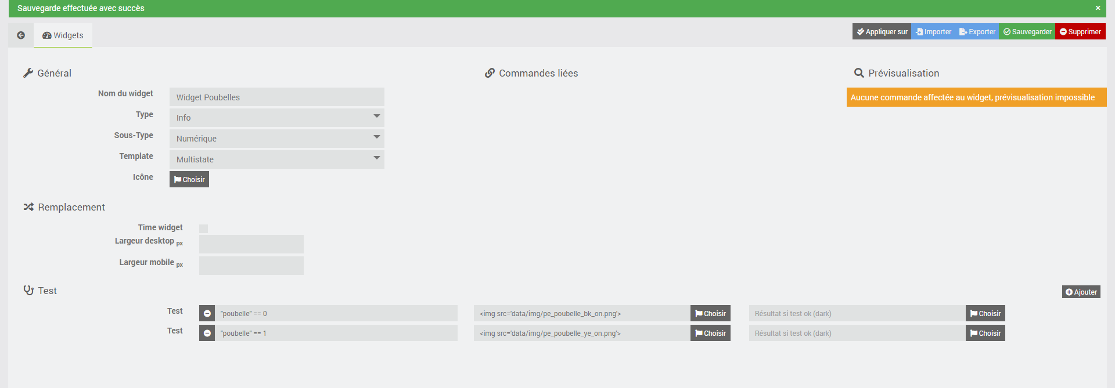This screenshot has width=1115, height=388.
Task: Choose icon for pe_poubelle_ye_on result
Action: (710, 333)
